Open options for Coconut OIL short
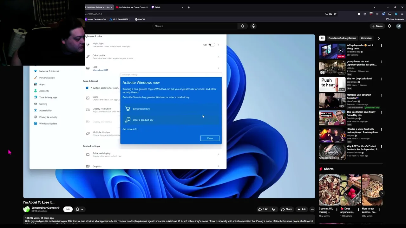Screen dimensions: 406x228 (337, 210)
